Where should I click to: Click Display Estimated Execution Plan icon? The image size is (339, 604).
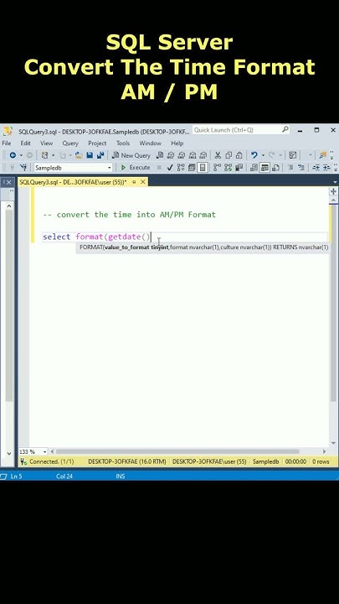pos(180,167)
